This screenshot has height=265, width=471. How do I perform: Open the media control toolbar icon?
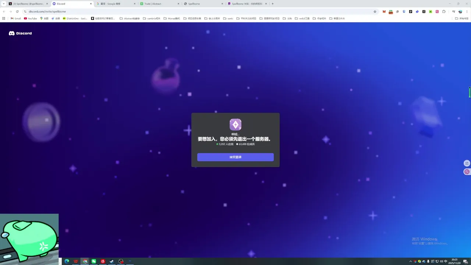[x=454, y=11]
